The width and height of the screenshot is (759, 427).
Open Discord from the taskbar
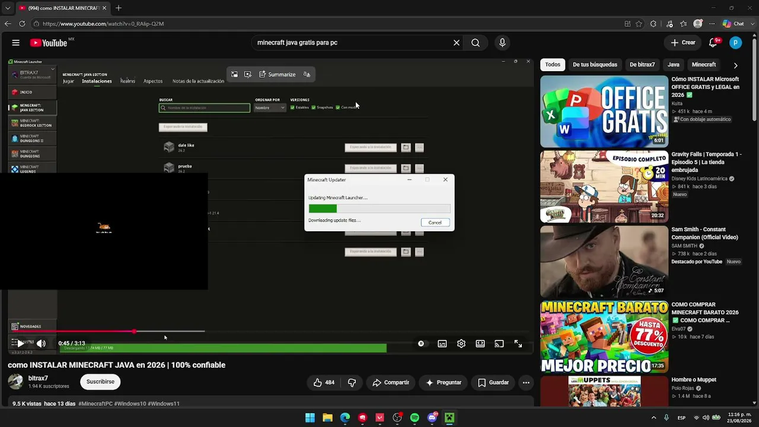pyautogui.click(x=432, y=418)
